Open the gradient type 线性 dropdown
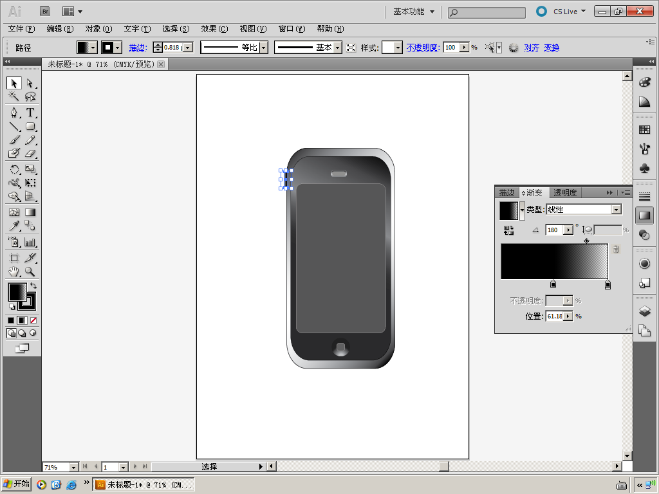659x494 pixels. click(616, 210)
